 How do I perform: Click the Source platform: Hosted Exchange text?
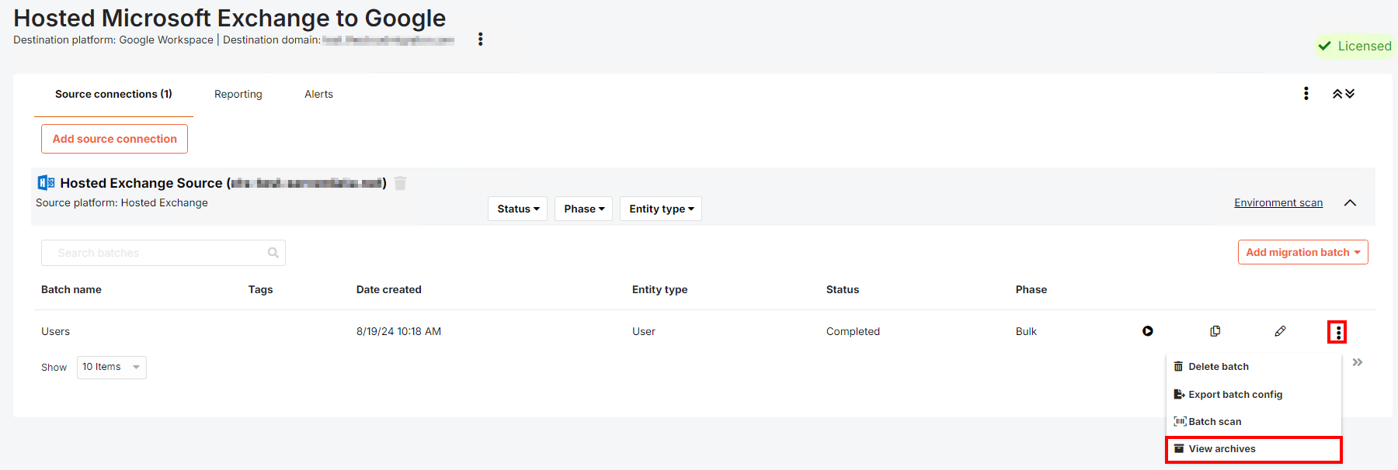(x=122, y=202)
